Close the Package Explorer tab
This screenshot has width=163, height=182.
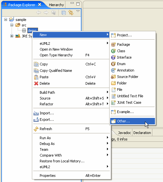(40, 5)
